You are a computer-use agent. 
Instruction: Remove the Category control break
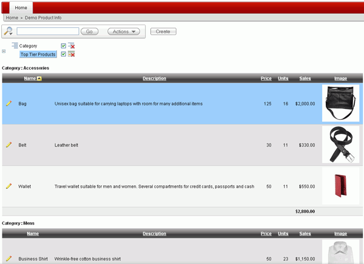point(71,45)
